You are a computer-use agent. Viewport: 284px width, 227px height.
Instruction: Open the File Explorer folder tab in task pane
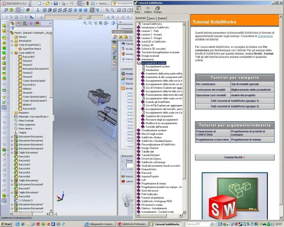point(114,47)
